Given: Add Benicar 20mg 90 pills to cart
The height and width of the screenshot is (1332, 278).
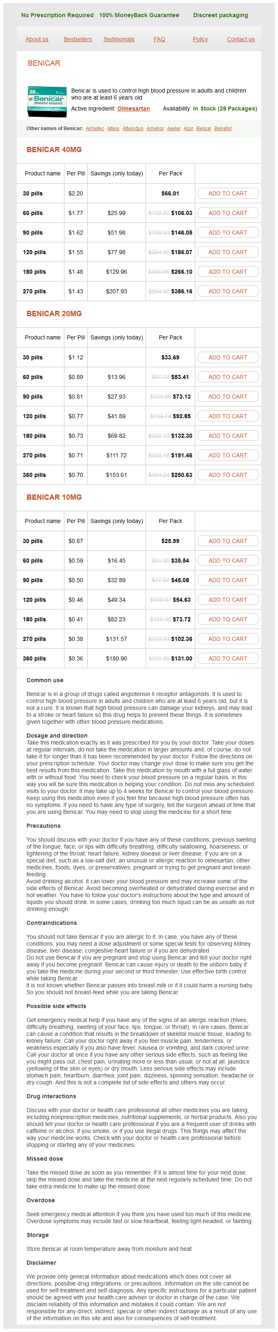Looking at the screenshot, I should pos(228,397).
